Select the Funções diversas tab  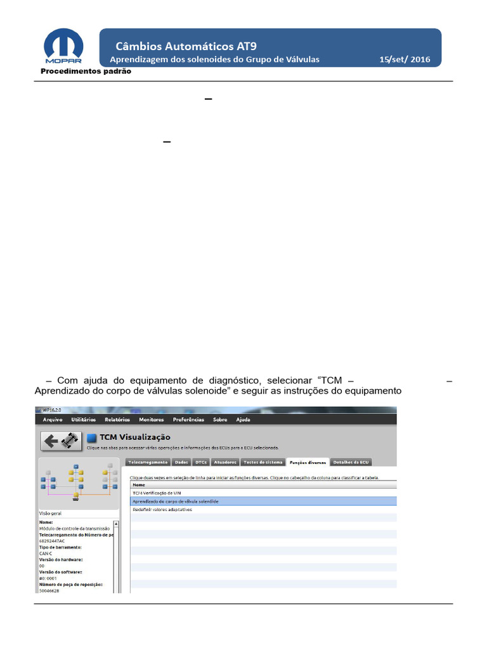[308, 462]
